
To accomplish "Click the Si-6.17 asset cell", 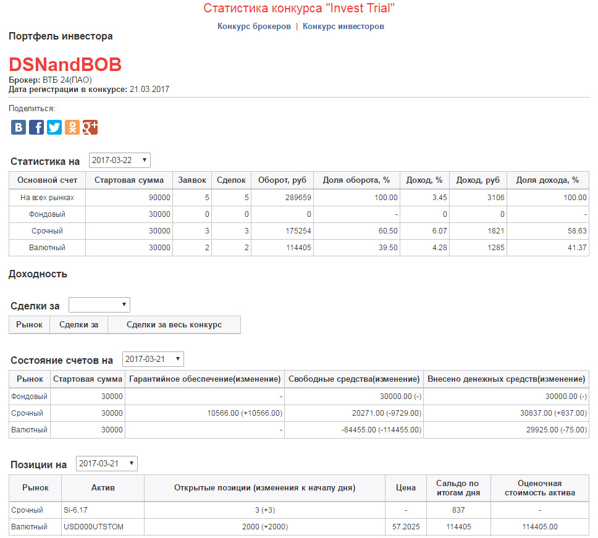I will 77,510.
